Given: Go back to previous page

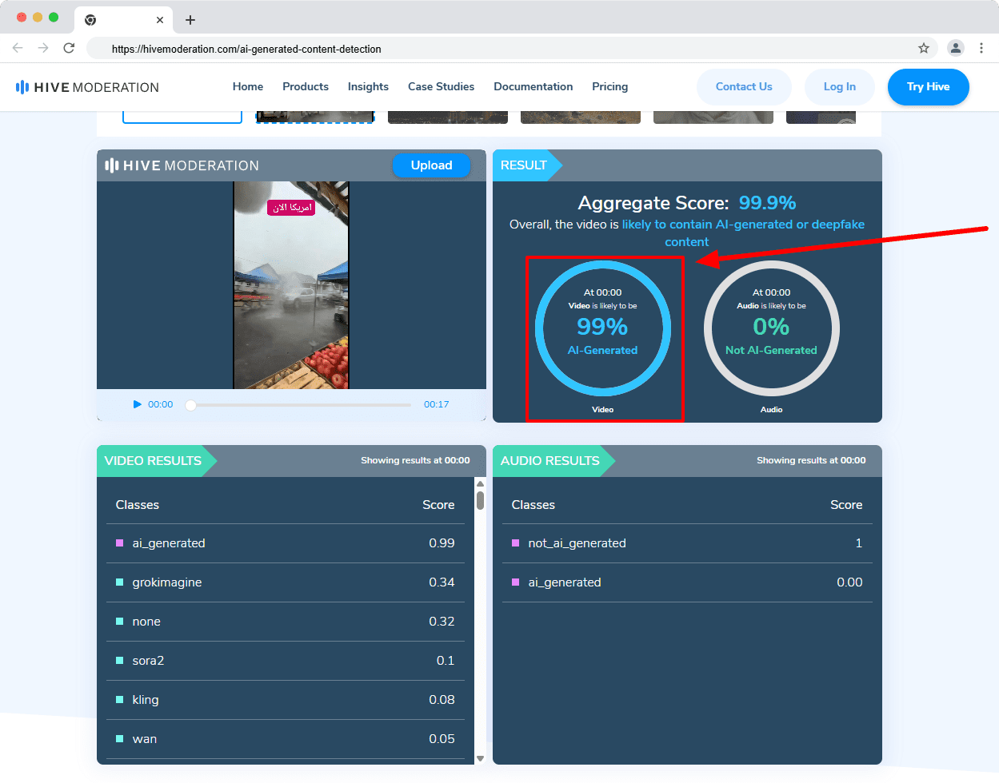Looking at the screenshot, I should tap(18, 48).
